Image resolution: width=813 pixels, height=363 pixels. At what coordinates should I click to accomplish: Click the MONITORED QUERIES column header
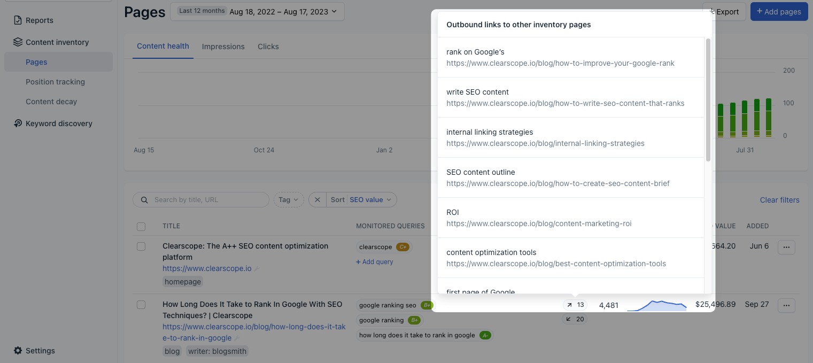tap(390, 226)
